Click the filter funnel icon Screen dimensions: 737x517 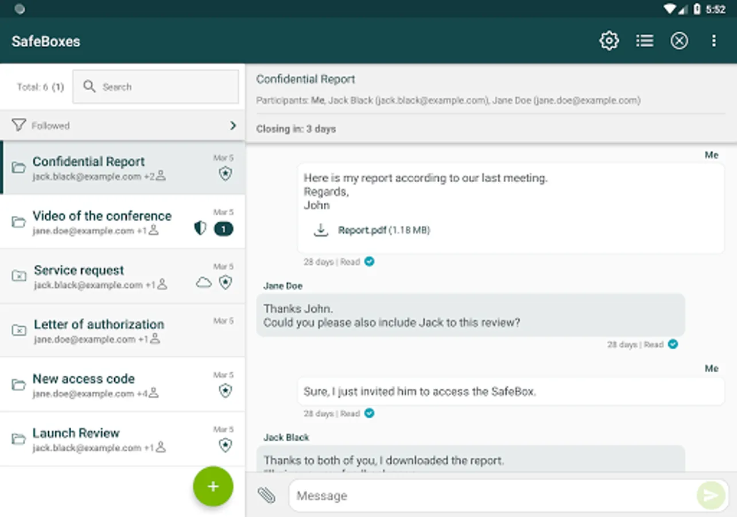point(19,125)
